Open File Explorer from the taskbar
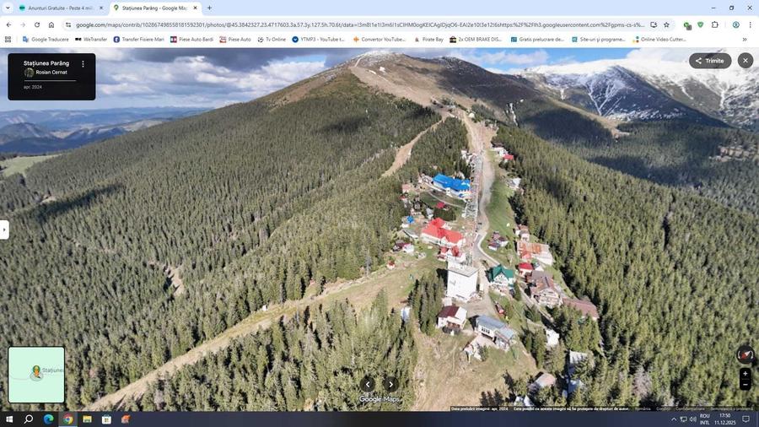The height and width of the screenshot is (427, 759). tap(87, 419)
